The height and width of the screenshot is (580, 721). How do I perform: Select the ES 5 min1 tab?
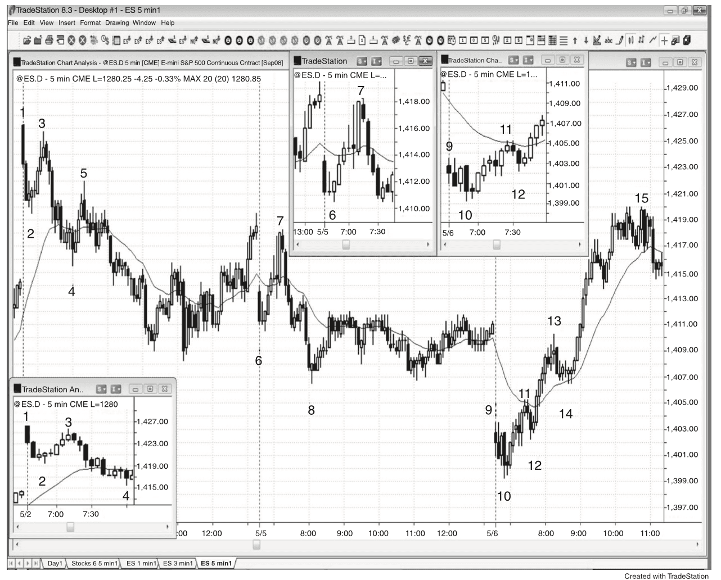pos(216,563)
